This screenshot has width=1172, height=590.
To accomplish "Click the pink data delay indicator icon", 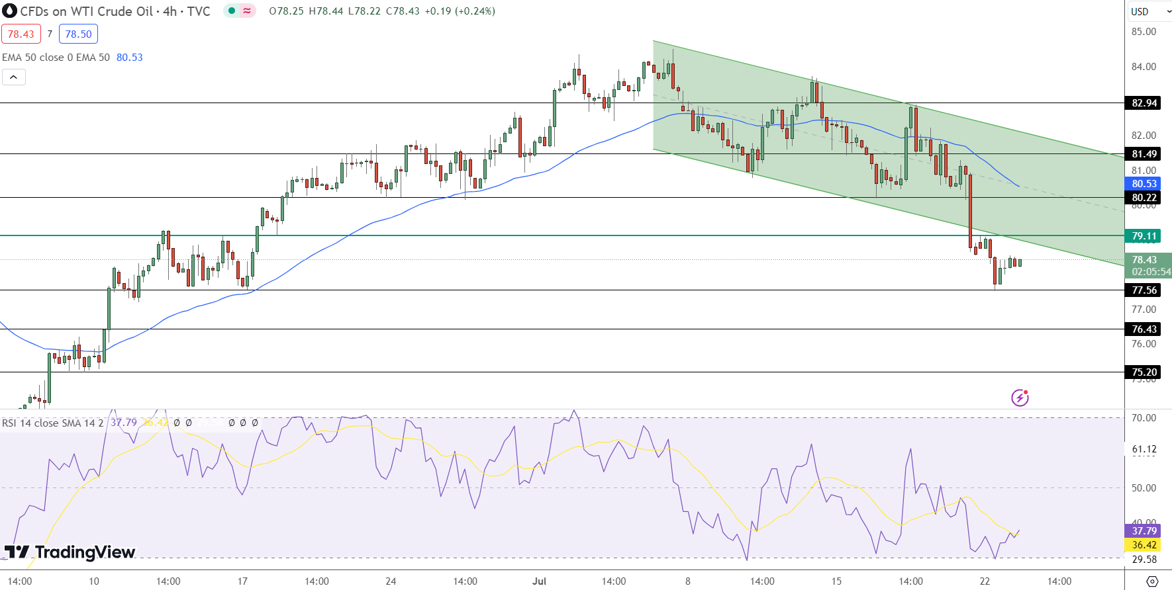I will [247, 11].
